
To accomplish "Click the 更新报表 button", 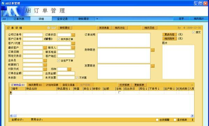I will coord(139,85).
